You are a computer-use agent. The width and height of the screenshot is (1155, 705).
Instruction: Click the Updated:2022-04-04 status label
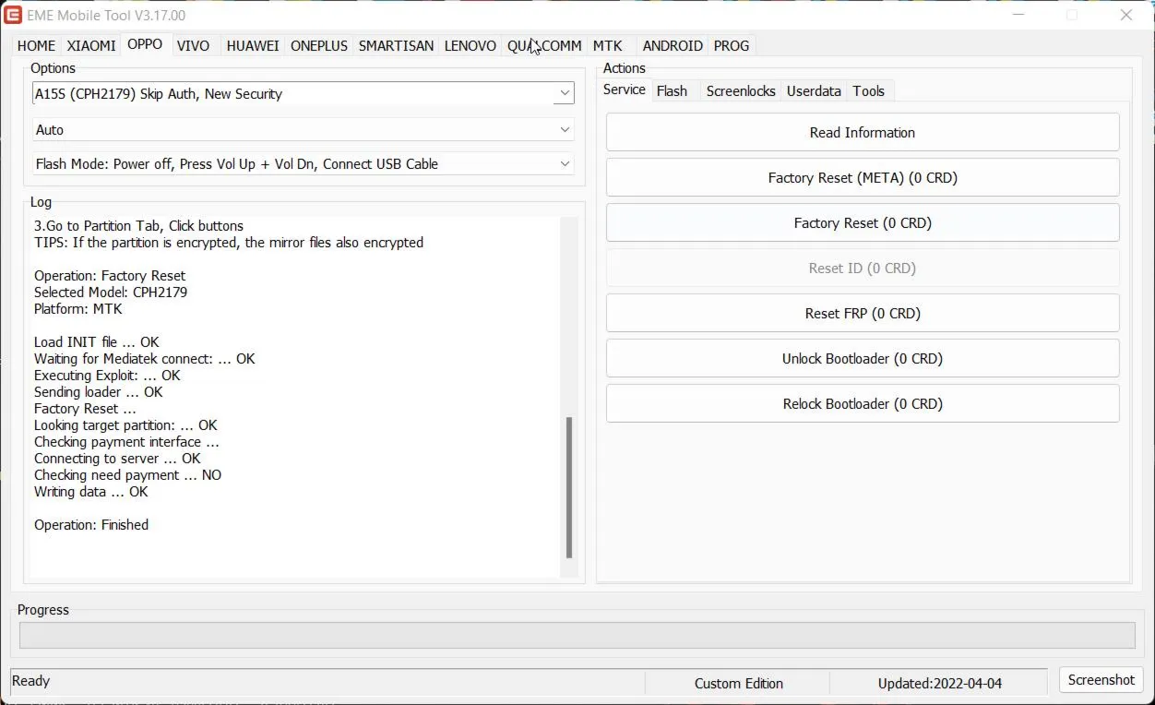coord(940,683)
